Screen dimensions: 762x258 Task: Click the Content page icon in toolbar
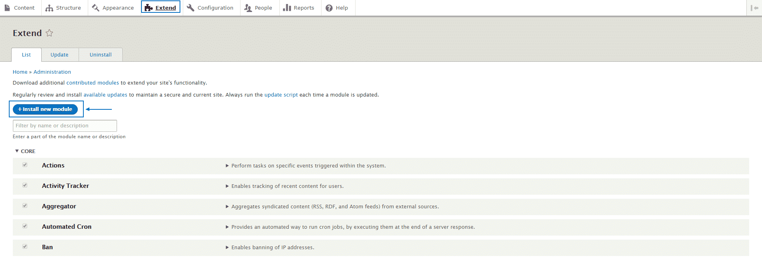tap(7, 8)
